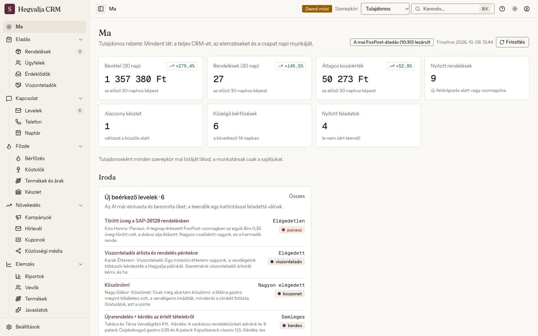Select Ma in the sidebar
Screen dimensions: 538x336
[x=45, y=27]
